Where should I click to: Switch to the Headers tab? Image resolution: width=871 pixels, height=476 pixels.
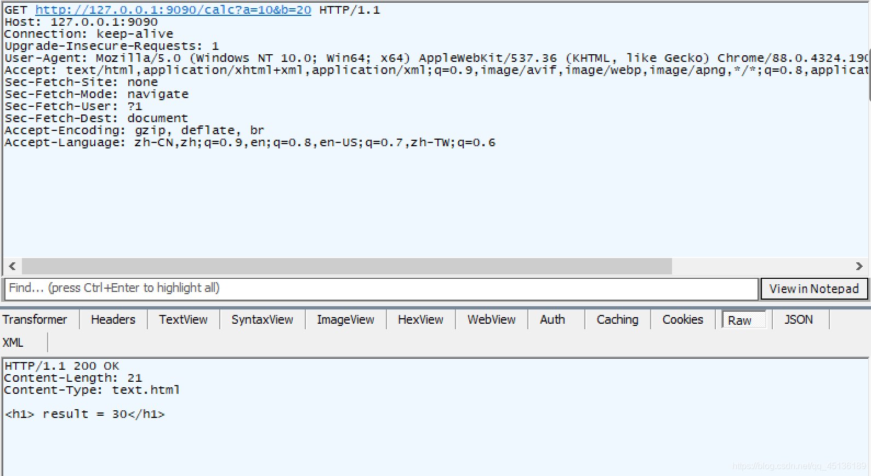[113, 319]
